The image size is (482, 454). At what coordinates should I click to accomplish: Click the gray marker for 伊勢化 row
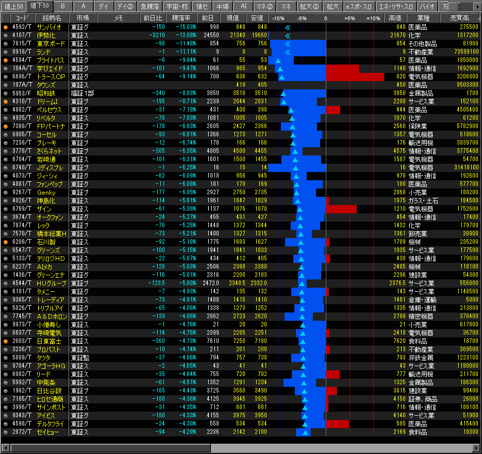click(x=6, y=36)
